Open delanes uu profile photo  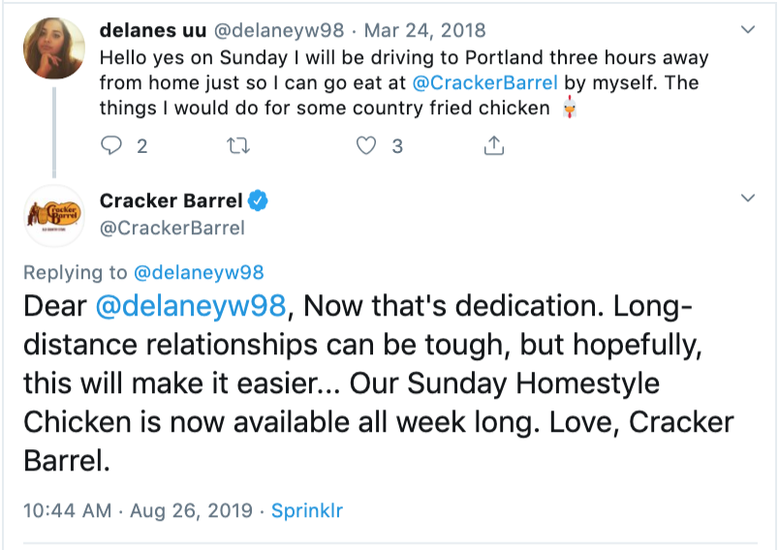[x=52, y=48]
